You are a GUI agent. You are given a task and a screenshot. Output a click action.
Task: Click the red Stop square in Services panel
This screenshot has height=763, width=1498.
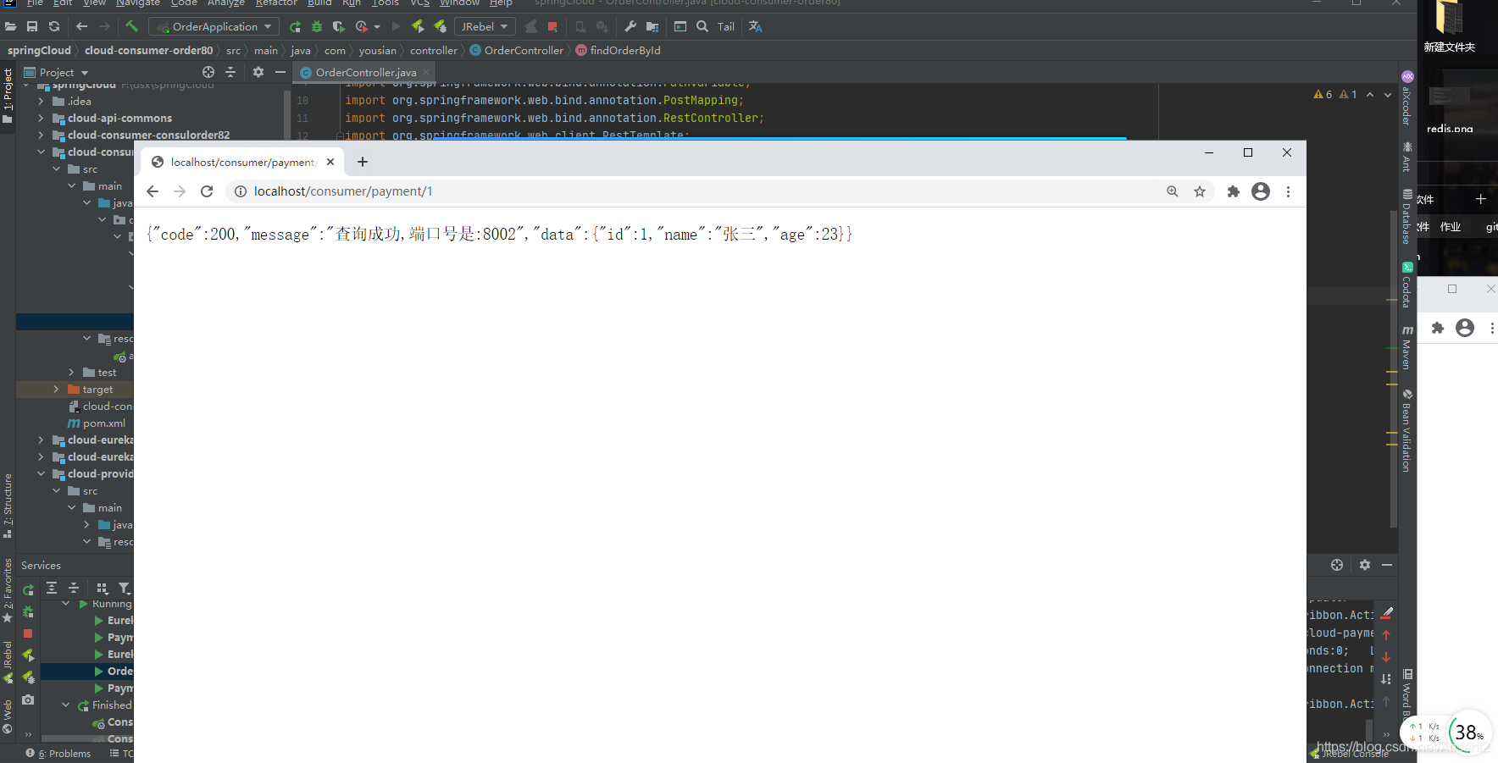pyautogui.click(x=28, y=633)
